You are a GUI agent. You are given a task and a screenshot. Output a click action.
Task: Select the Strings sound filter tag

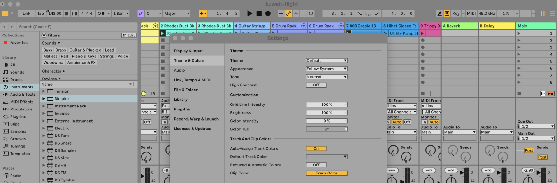coord(107,56)
